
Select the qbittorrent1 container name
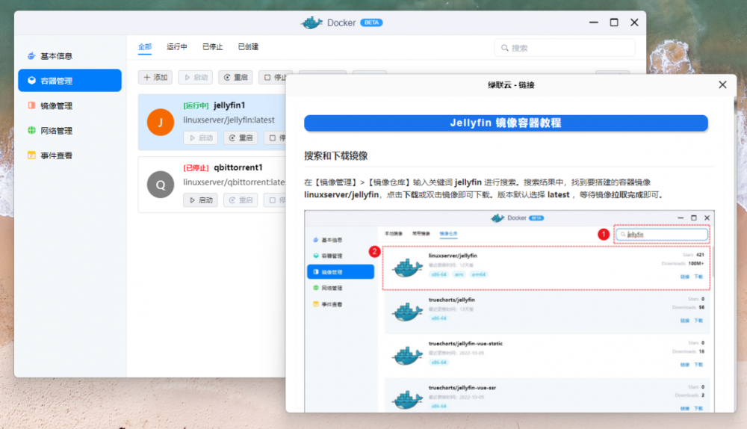238,167
